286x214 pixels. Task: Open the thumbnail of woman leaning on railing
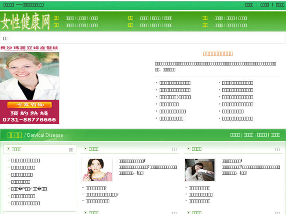coord(200,170)
